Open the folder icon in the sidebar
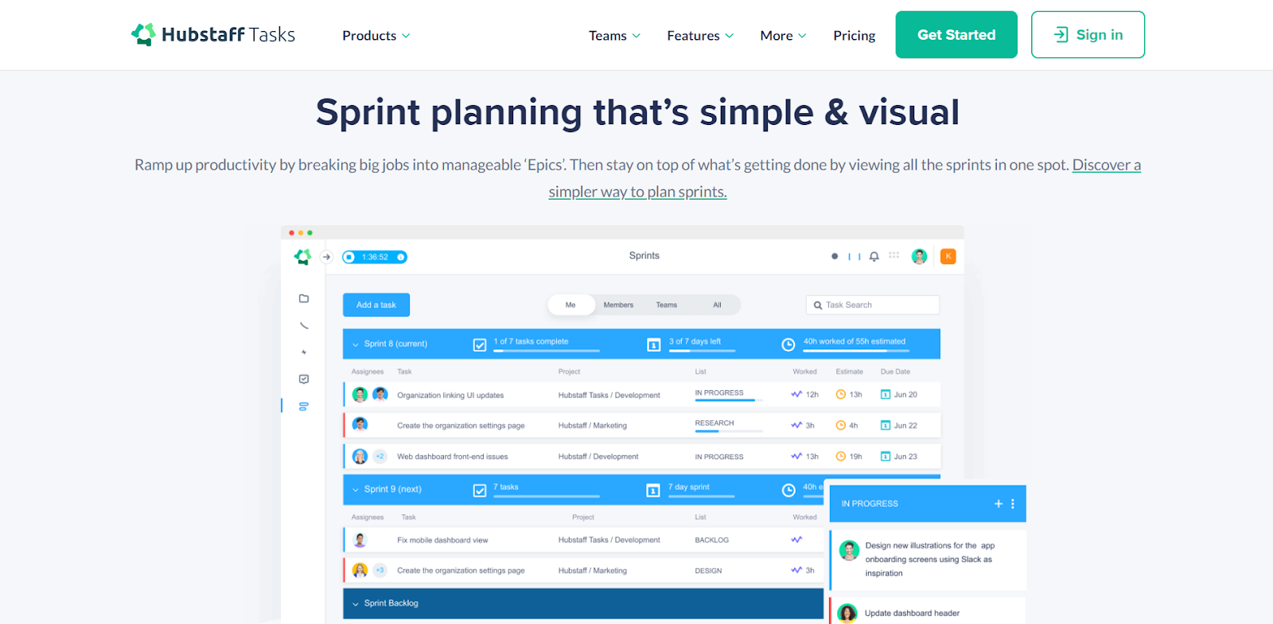1273x624 pixels. (x=304, y=298)
